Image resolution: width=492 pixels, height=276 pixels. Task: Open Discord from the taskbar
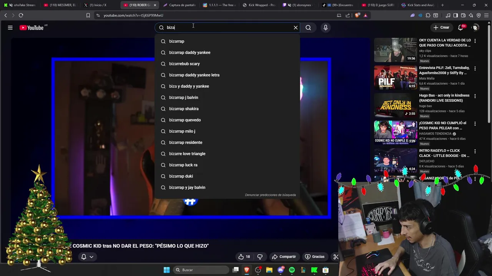point(281,270)
